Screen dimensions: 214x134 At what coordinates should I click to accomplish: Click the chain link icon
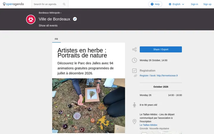click(135, 76)
